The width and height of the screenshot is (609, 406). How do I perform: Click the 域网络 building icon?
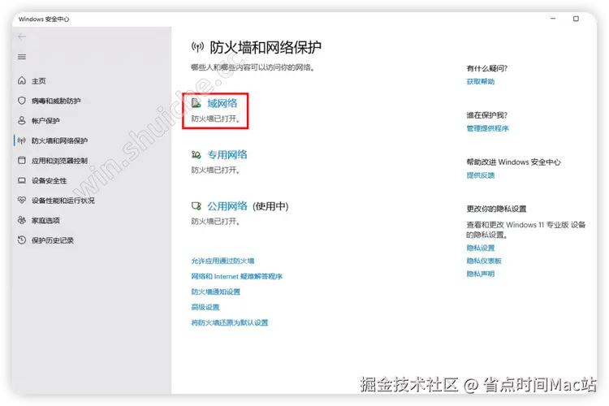click(197, 103)
